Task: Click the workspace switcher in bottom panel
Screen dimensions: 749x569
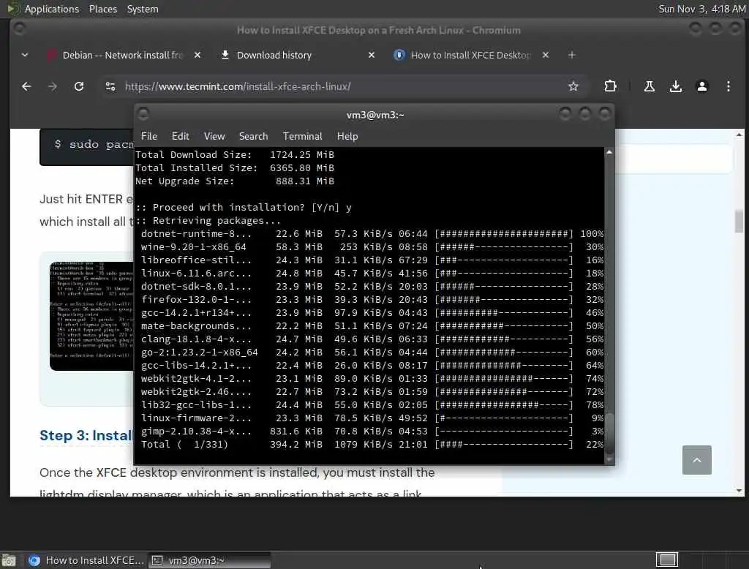Action: (667, 559)
